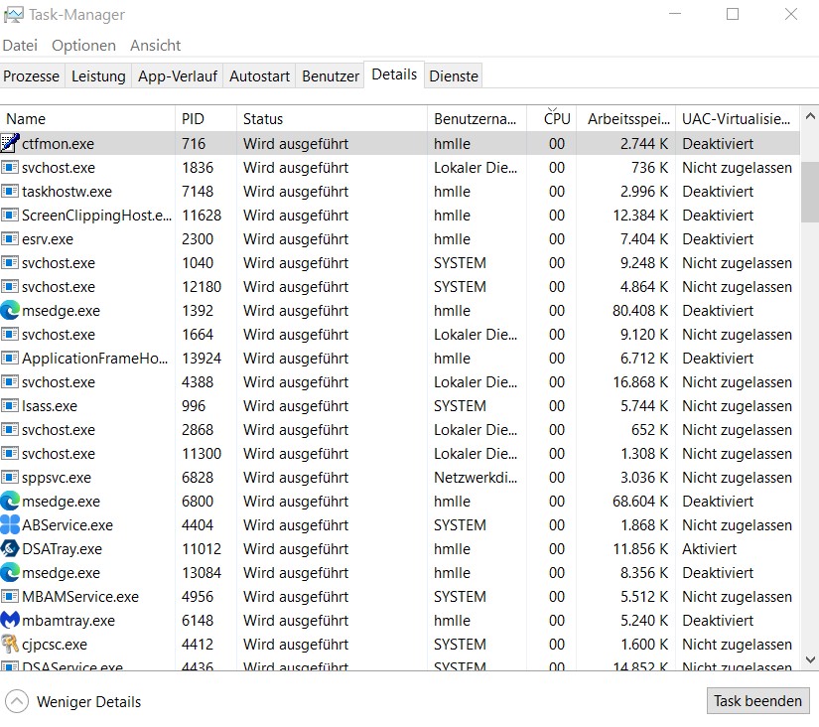Select the lsass.exe process name
Viewport: 819px width, 727px height.
49,405
